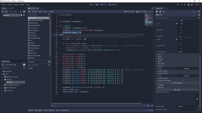Collapse the res:// folder in FileSystem
Viewport: 202px width, 113px height.
[2, 74]
